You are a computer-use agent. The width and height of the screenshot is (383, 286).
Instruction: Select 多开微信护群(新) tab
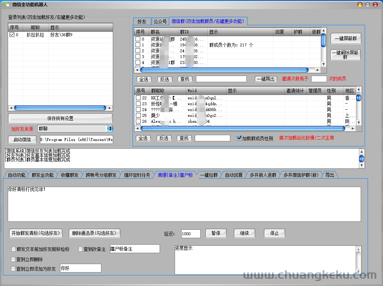coord(301,175)
